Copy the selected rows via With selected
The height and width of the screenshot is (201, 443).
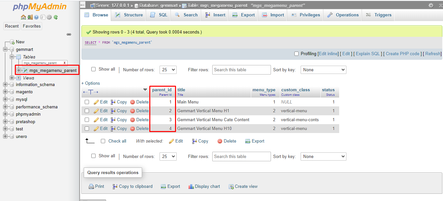[200, 141]
